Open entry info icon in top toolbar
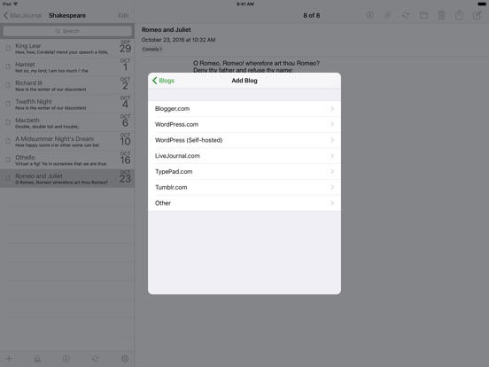This screenshot has width=489, height=367. coord(369,15)
